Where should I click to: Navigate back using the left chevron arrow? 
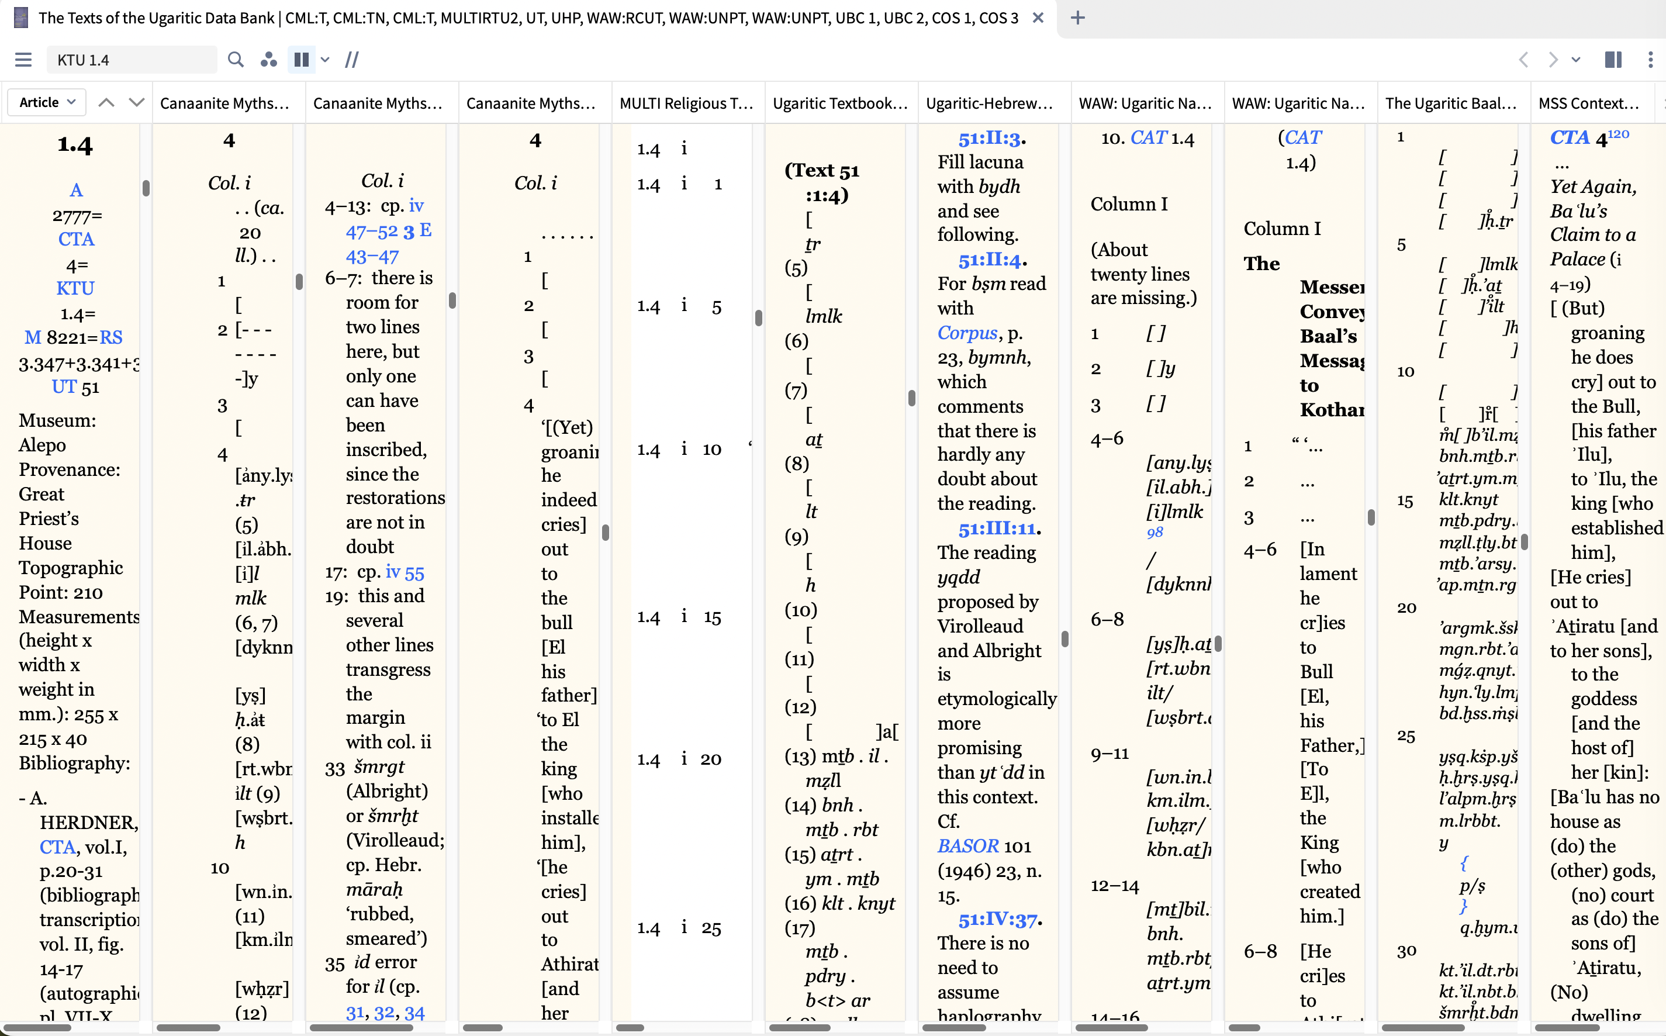(1523, 60)
